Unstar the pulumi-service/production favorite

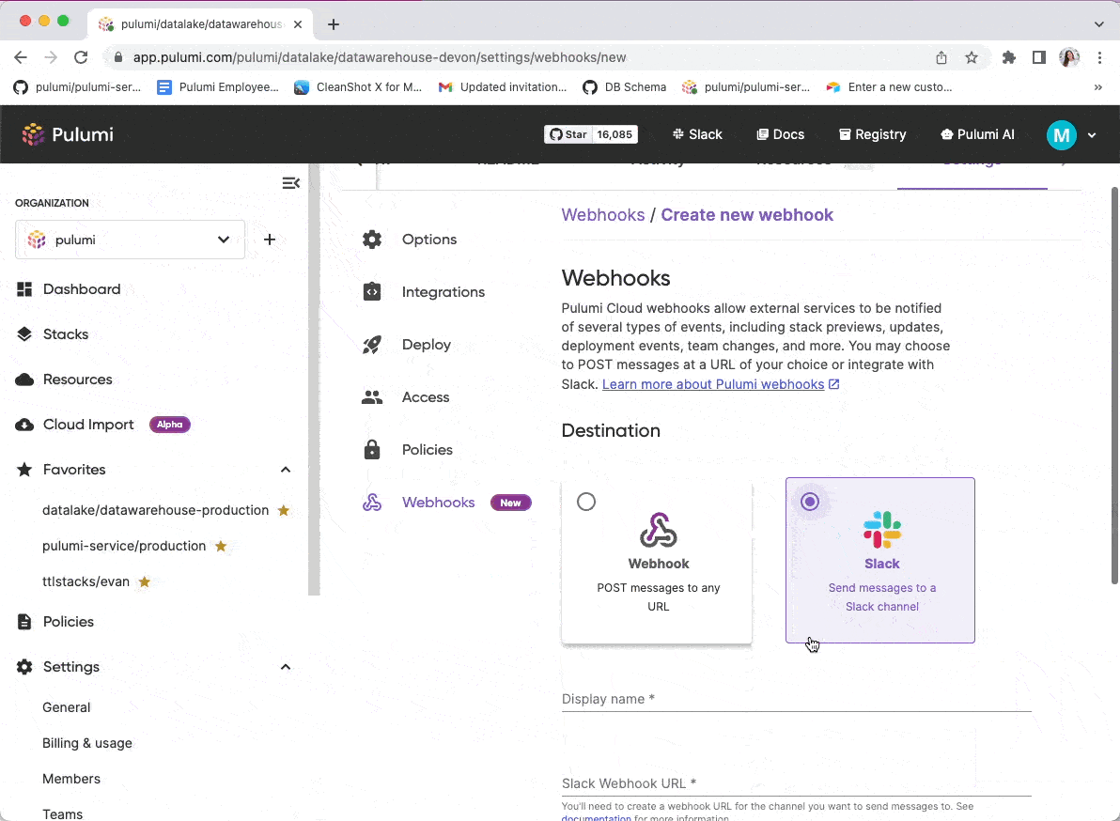221,546
